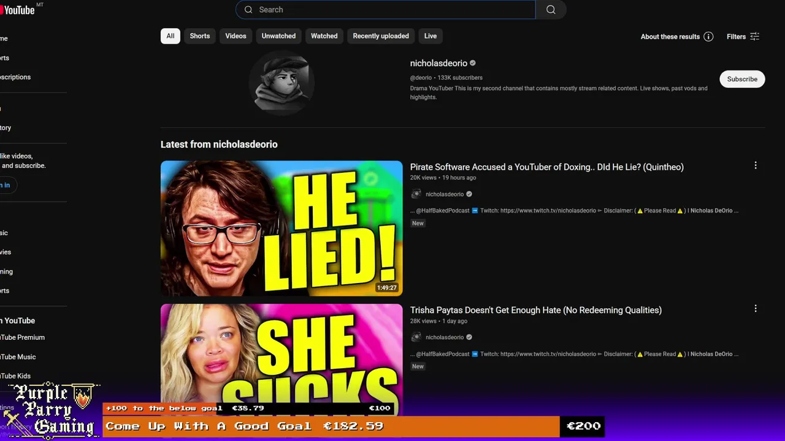Click the Drama YouTuber channel description text
Screen dimensions: 785x441
tap(559, 92)
